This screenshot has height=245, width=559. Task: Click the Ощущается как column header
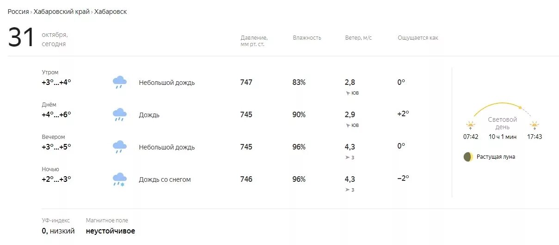[418, 38]
